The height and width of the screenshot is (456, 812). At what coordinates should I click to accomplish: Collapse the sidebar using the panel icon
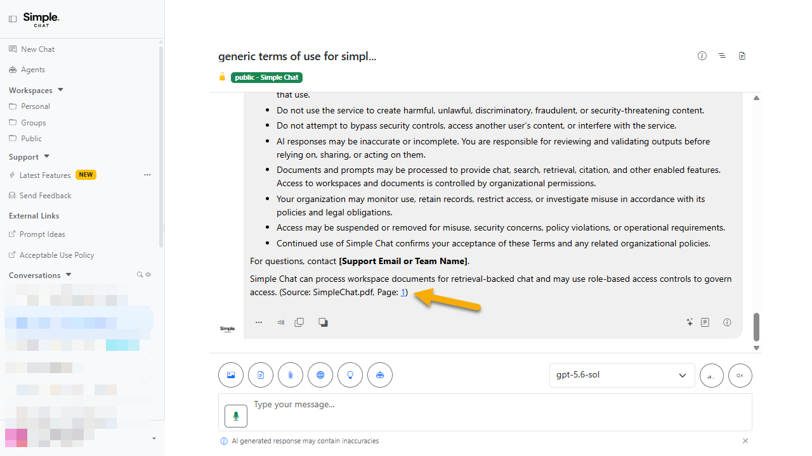click(13, 19)
